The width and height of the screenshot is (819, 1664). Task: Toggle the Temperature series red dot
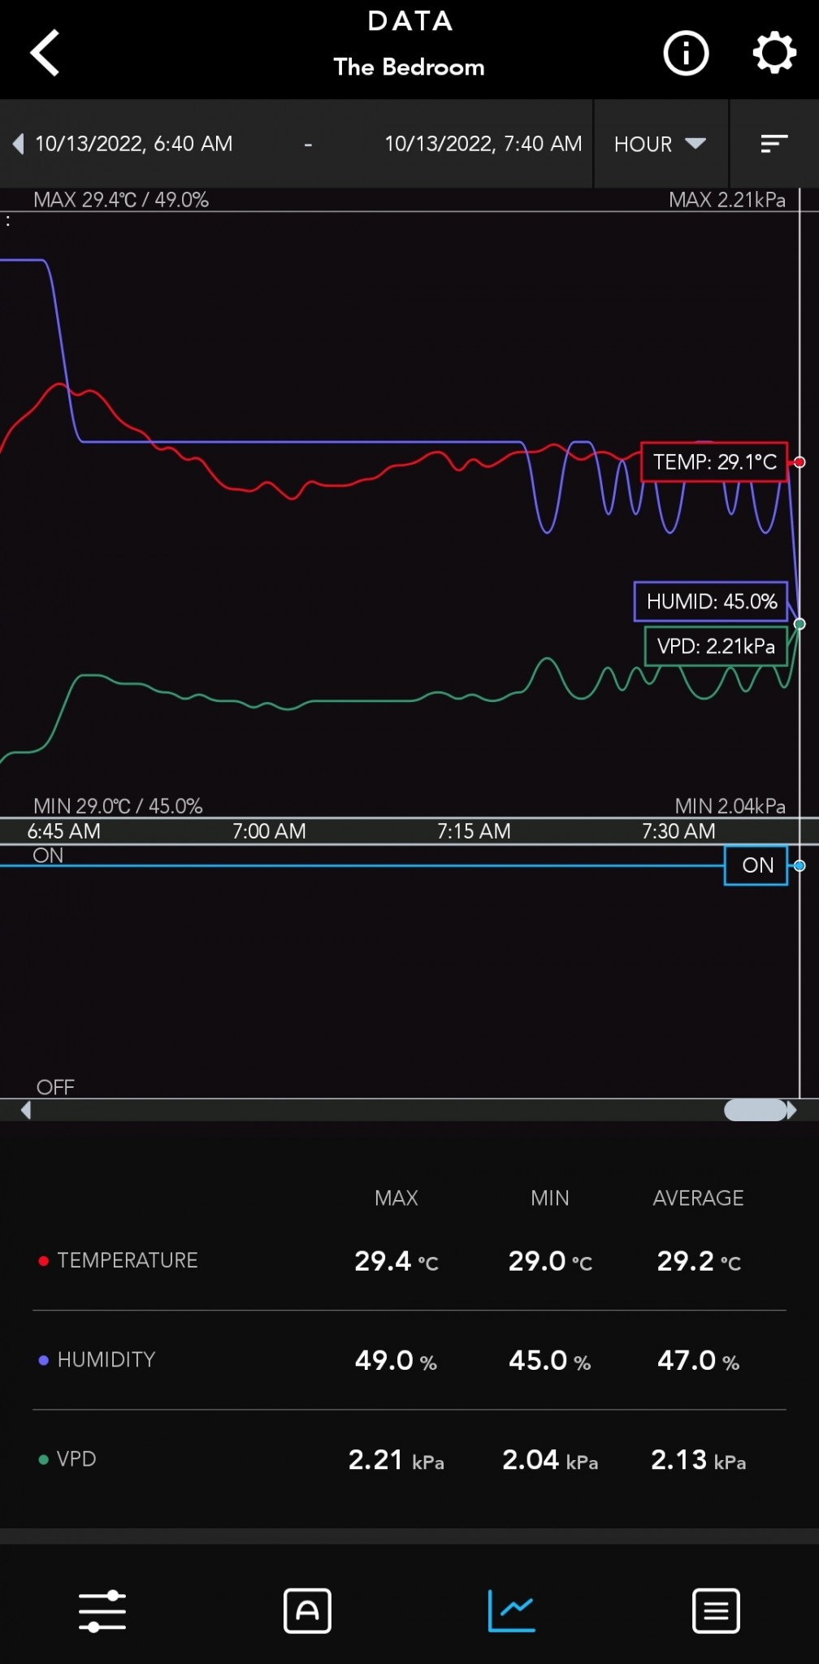[44, 1261]
